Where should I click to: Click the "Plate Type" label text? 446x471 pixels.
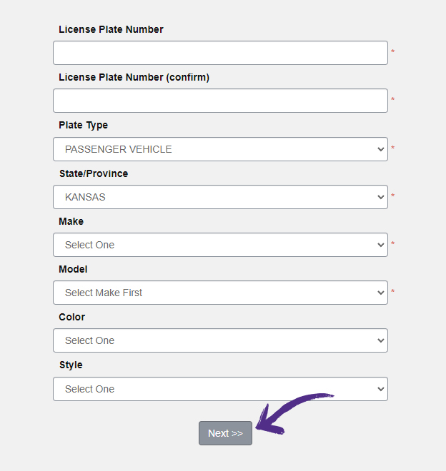point(83,125)
